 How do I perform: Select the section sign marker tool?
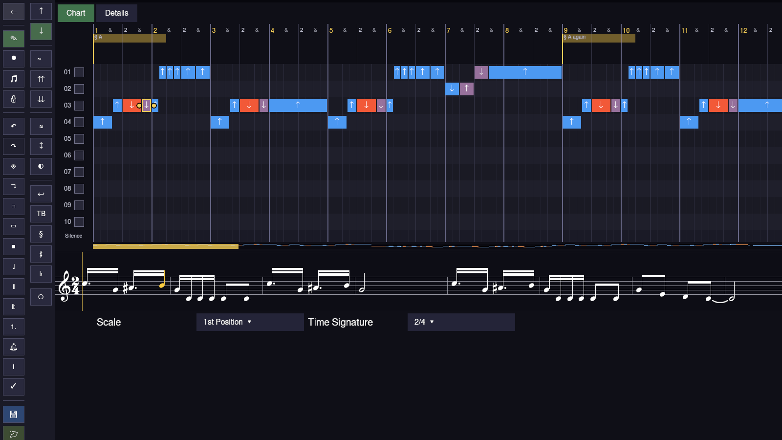(x=41, y=234)
